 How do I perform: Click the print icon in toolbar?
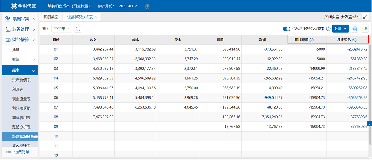355,29
